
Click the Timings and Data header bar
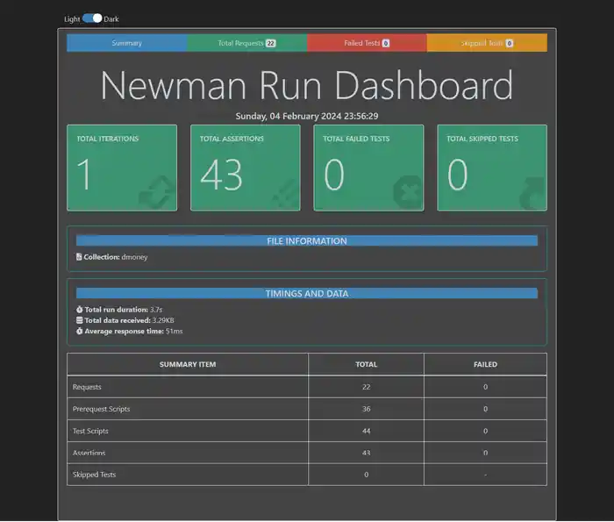pyautogui.click(x=307, y=293)
